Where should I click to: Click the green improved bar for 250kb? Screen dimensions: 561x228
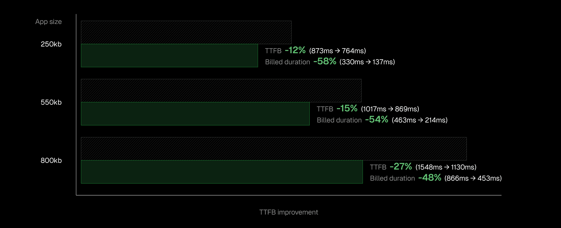169,56
